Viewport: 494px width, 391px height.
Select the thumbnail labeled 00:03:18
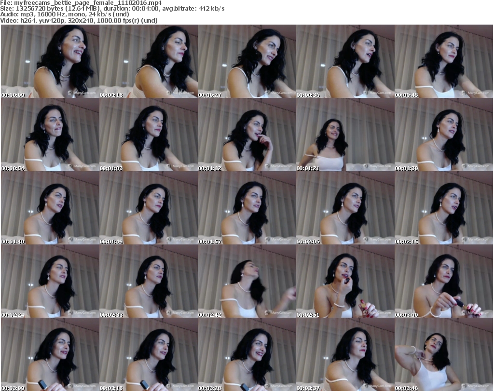149,355
